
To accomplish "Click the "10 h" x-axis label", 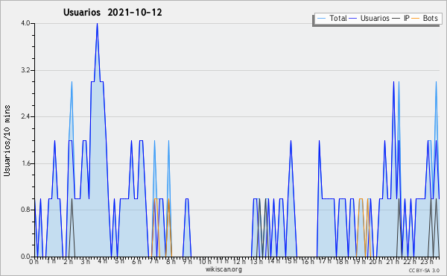I will [x=205, y=261].
